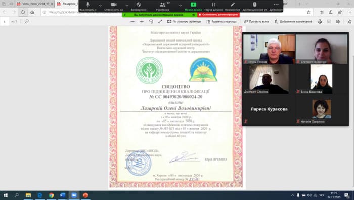Screen dimensions: 354x200
Task: Open the audio options arrow beside the microphone
Action: [x=100, y=6]
